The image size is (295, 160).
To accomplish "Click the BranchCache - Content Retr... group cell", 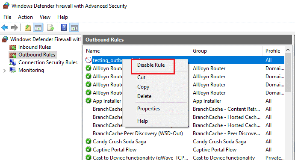I will click(226, 109).
